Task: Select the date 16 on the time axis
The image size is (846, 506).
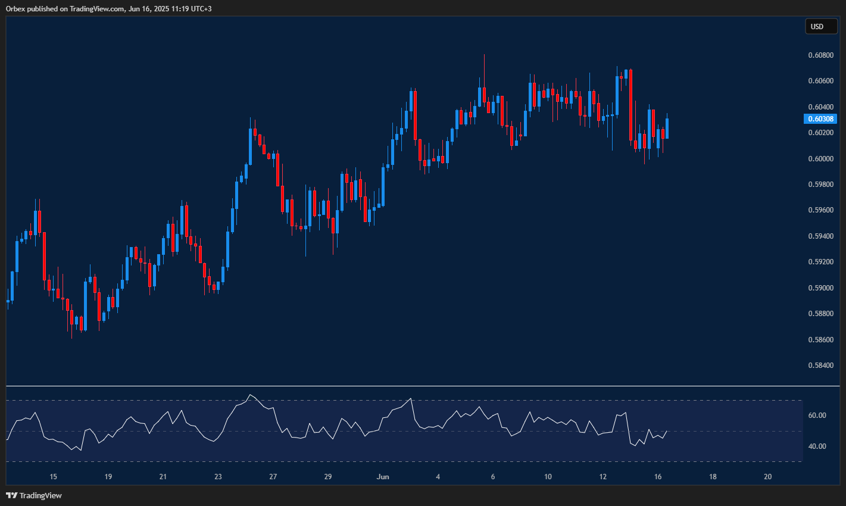Action: (x=657, y=477)
